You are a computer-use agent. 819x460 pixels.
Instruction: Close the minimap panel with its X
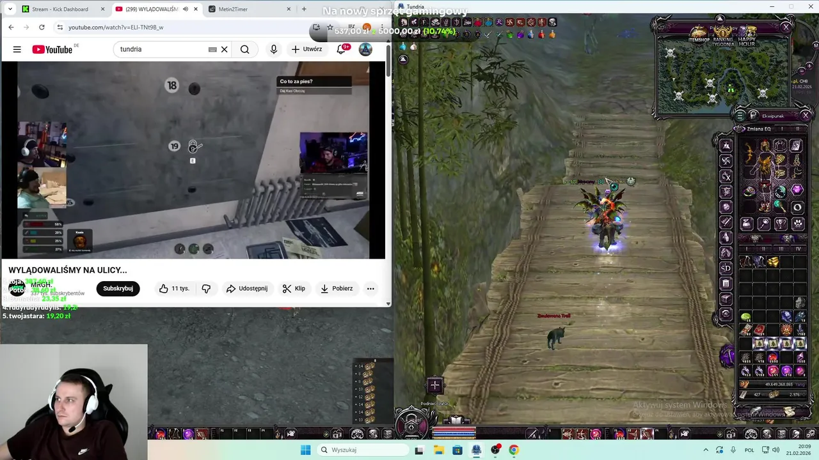786,27
